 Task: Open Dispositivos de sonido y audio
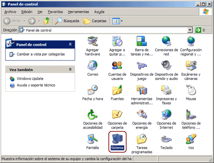point(166,66)
